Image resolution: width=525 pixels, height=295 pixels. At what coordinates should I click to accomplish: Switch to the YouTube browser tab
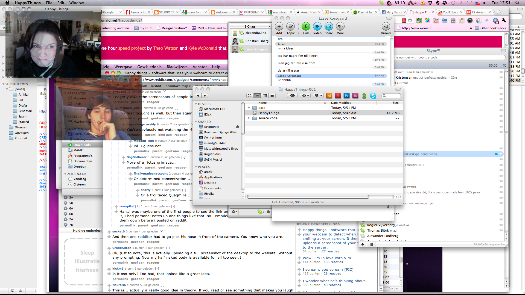point(449,12)
